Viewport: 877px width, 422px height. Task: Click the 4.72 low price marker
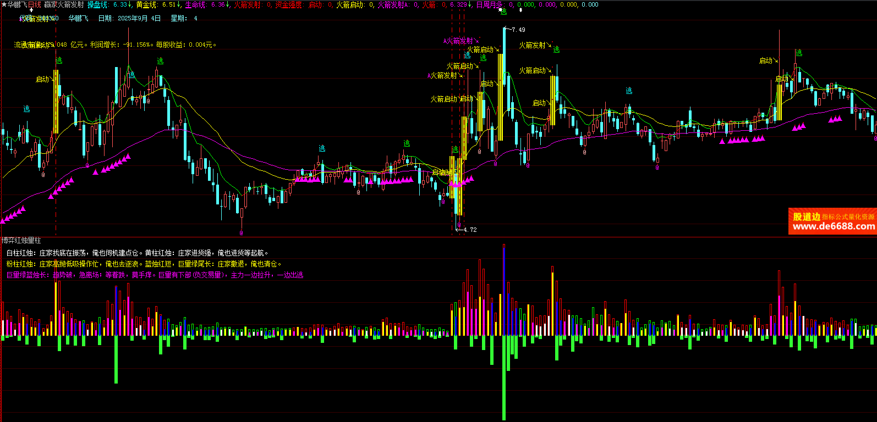click(469, 230)
